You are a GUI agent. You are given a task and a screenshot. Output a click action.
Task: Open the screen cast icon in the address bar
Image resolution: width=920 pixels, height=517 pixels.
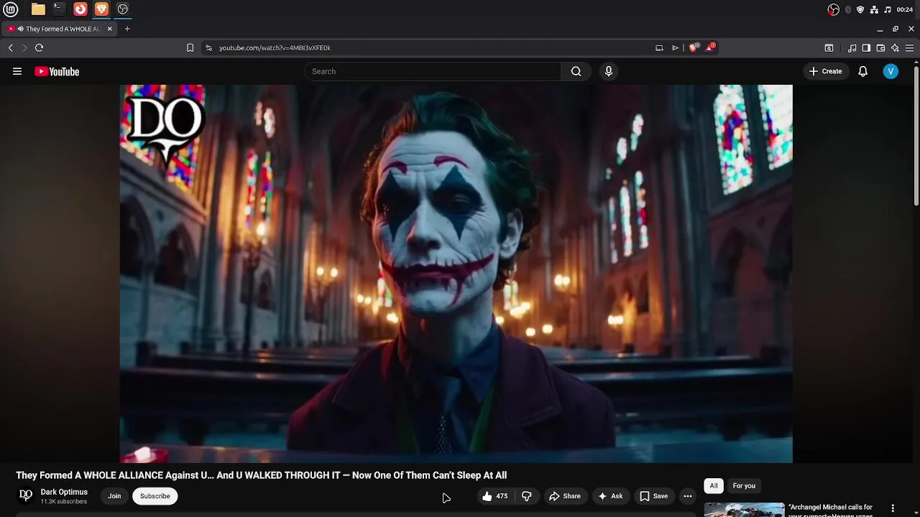659,48
